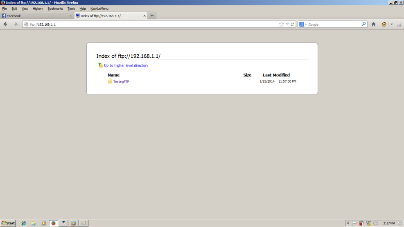The height and width of the screenshot is (227, 404).
Task: Click the TestingFTP folder icon
Action: point(110,81)
